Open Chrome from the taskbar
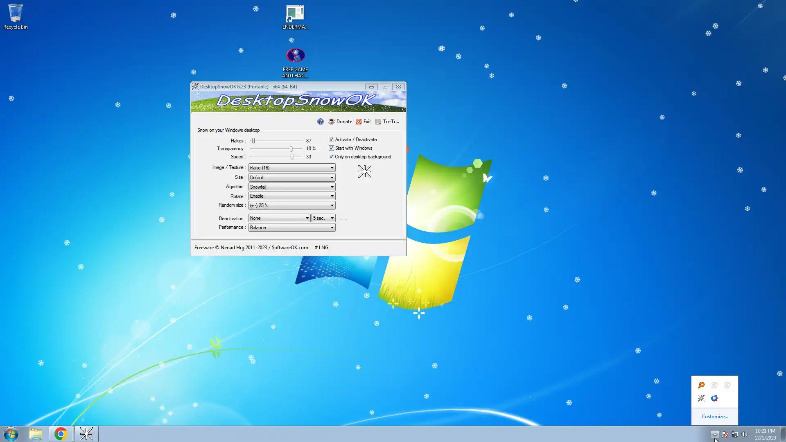 click(61, 434)
